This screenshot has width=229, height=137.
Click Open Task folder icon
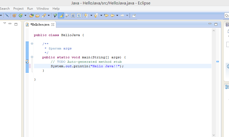[38, 15]
